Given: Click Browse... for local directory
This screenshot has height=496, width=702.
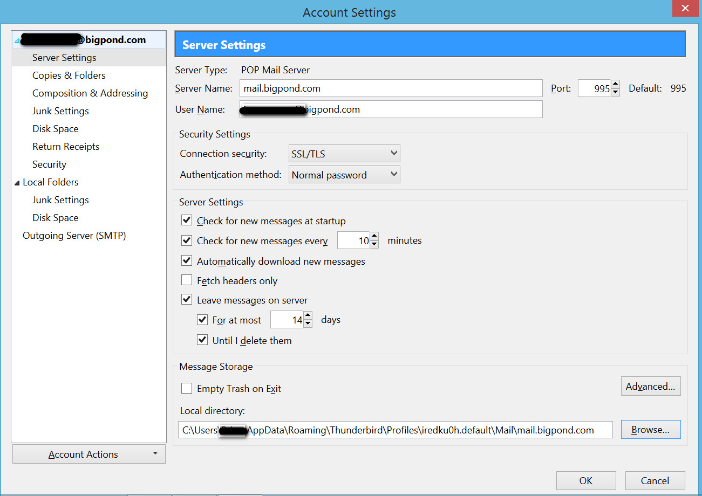Looking at the screenshot, I should 650,430.
